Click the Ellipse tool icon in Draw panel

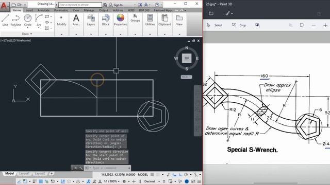click(x=47, y=22)
